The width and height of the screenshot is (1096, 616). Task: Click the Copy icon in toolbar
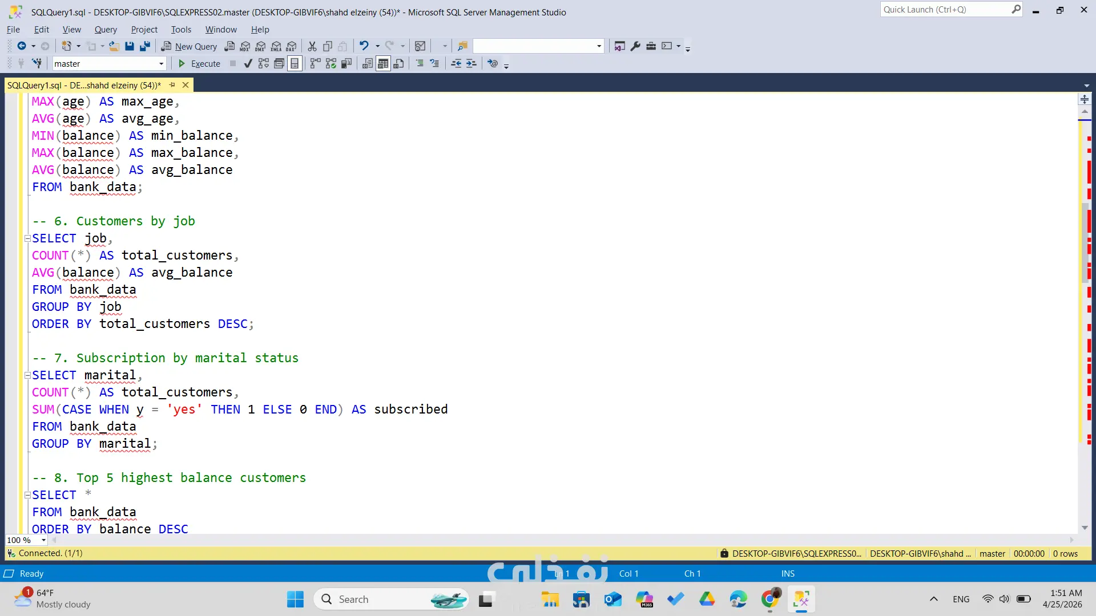coord(328,46)
